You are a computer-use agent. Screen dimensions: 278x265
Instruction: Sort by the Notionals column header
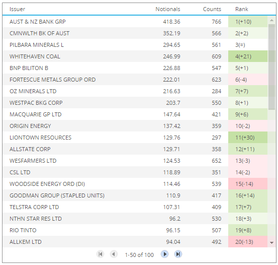[168, 9]
